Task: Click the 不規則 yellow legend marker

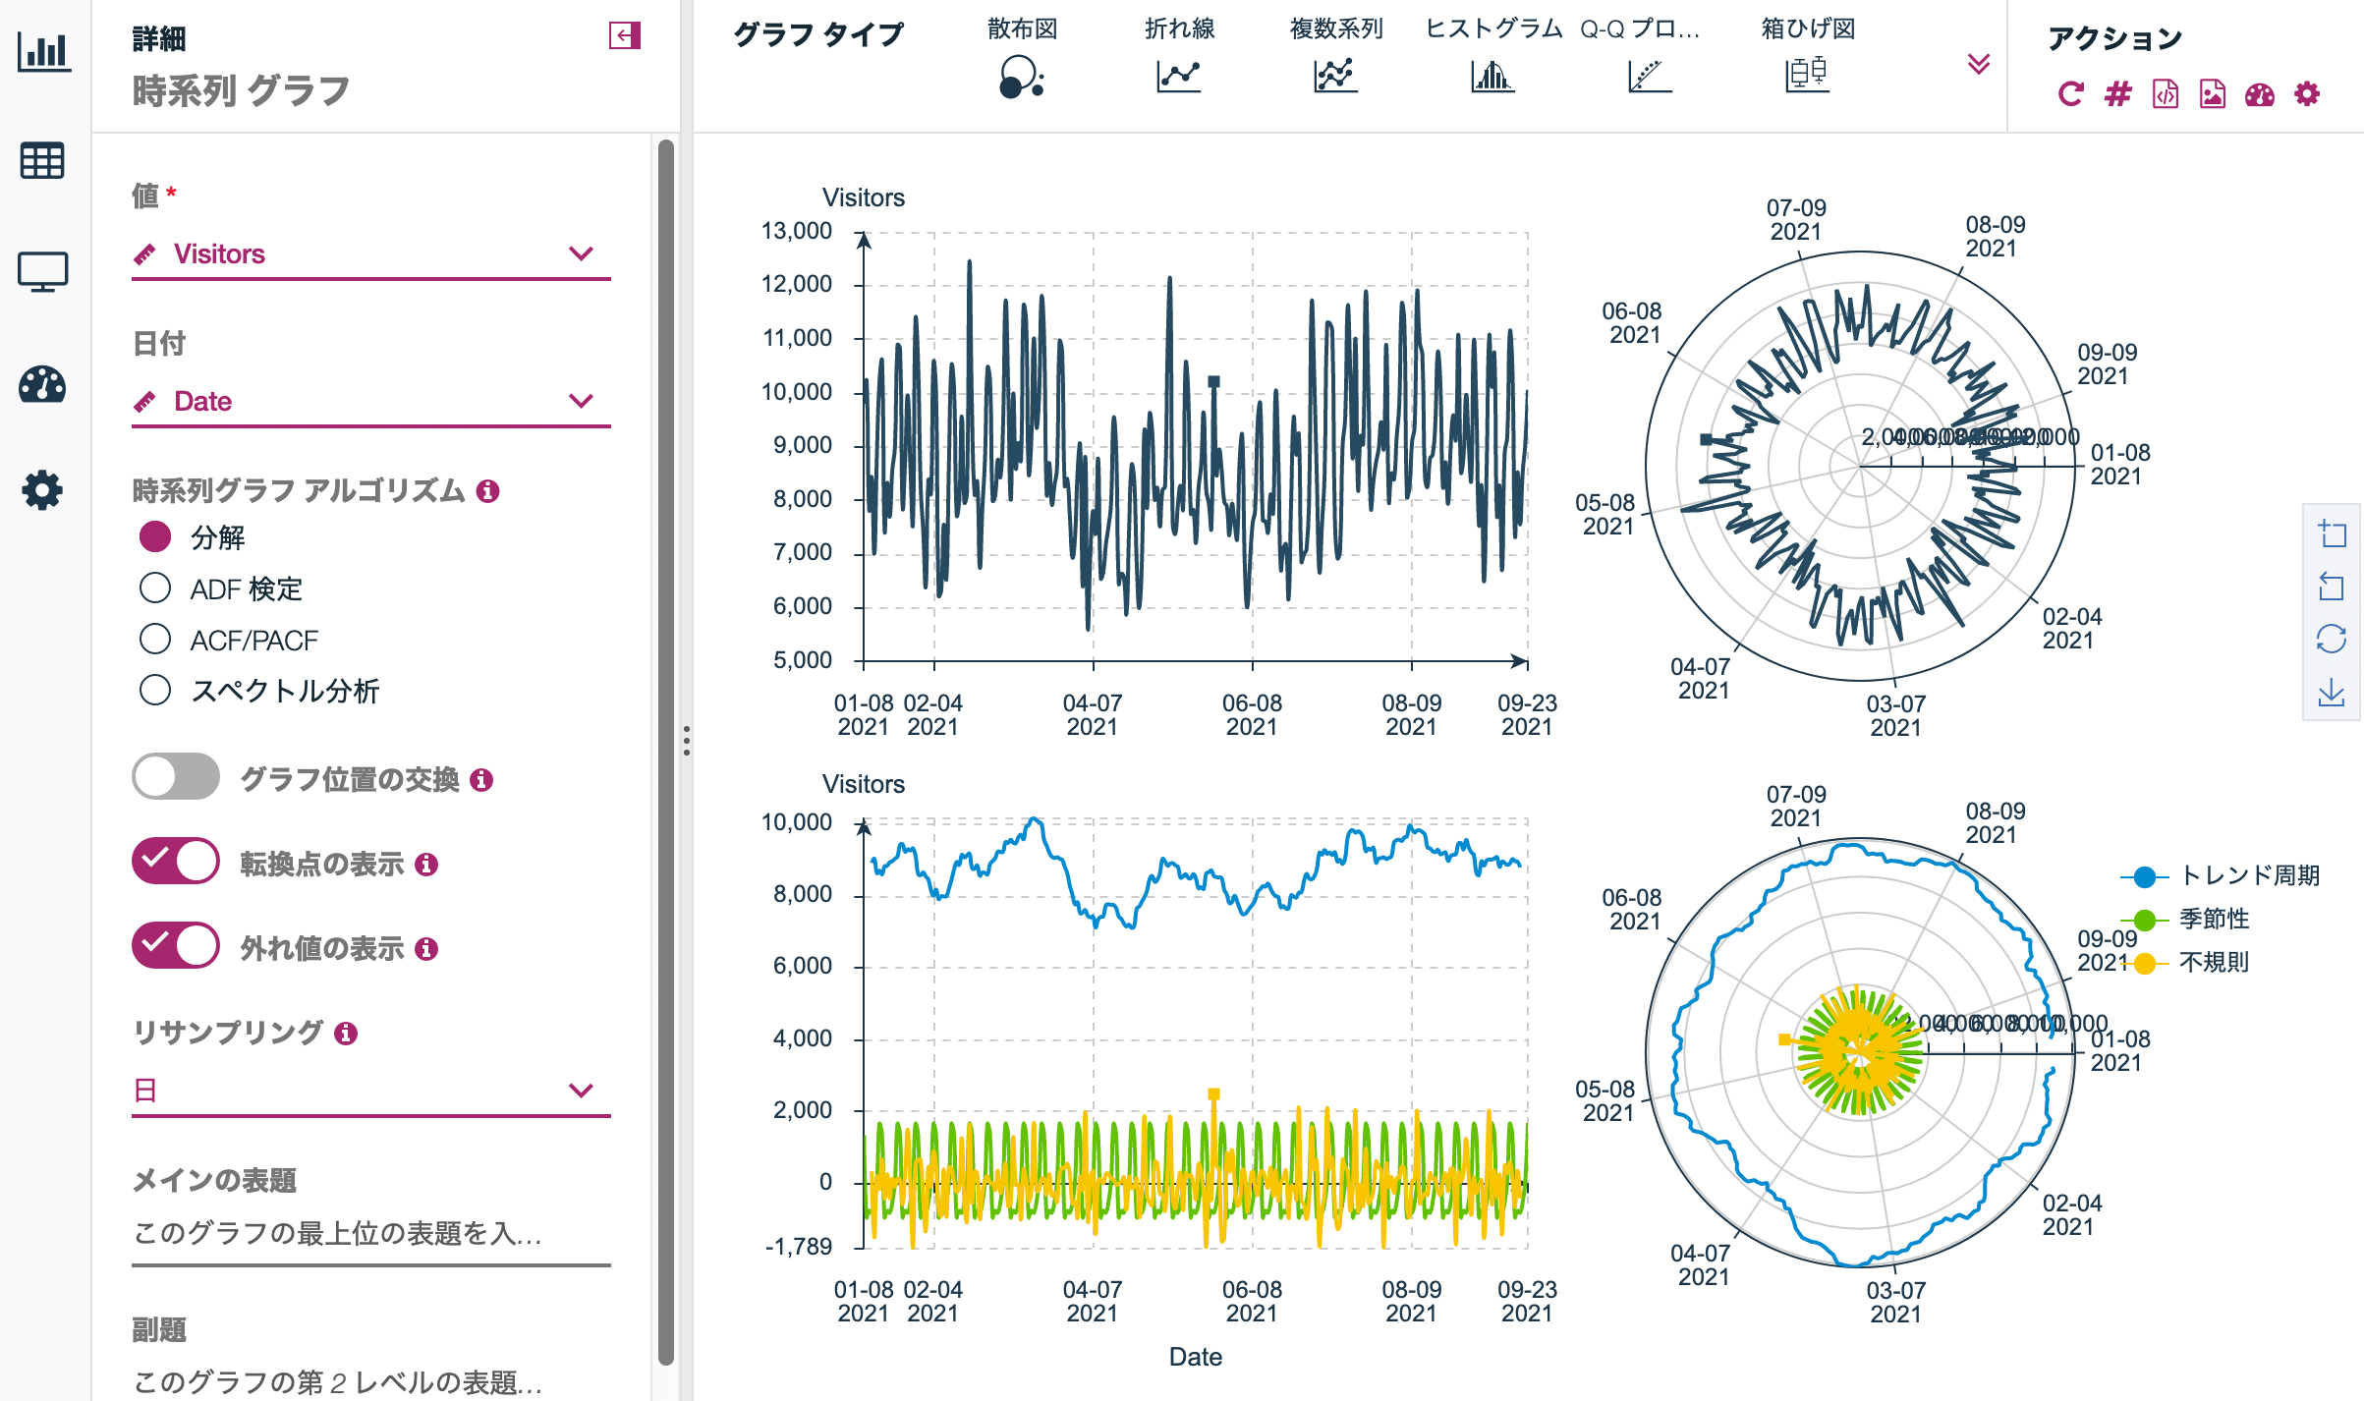Action: [2146, 963]
